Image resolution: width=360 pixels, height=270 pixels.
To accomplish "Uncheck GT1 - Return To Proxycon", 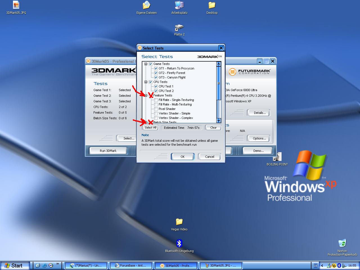I will (156, 68).
